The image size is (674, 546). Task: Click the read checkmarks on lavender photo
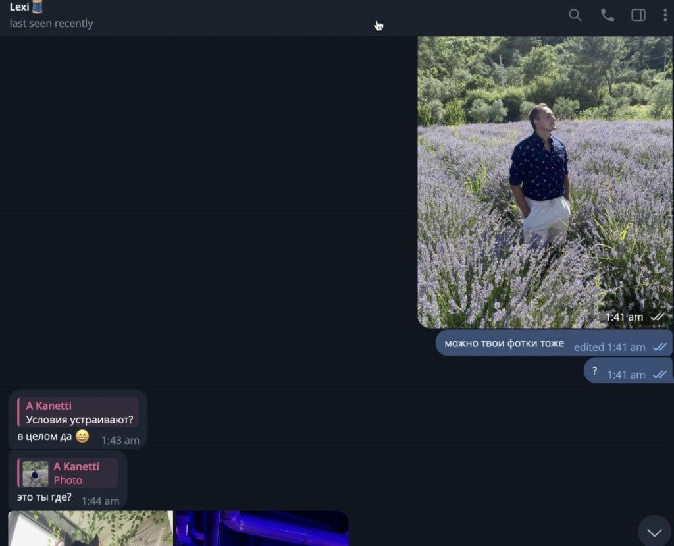click(658, 317)
